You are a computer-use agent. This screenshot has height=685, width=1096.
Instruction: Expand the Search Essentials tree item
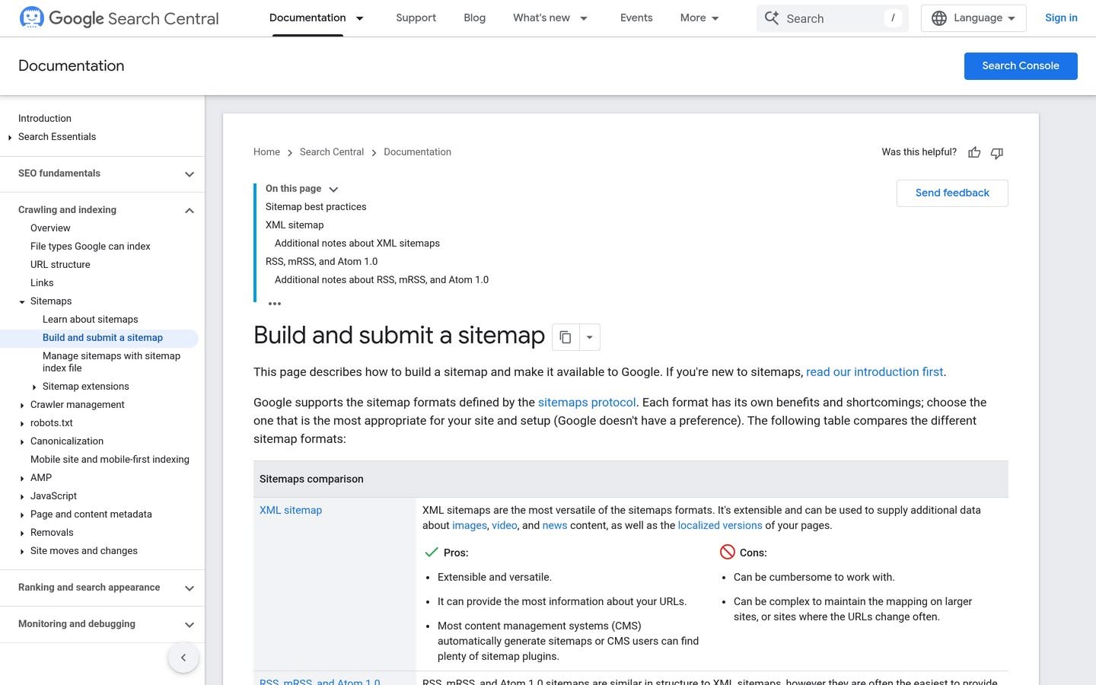click(10, 138)
